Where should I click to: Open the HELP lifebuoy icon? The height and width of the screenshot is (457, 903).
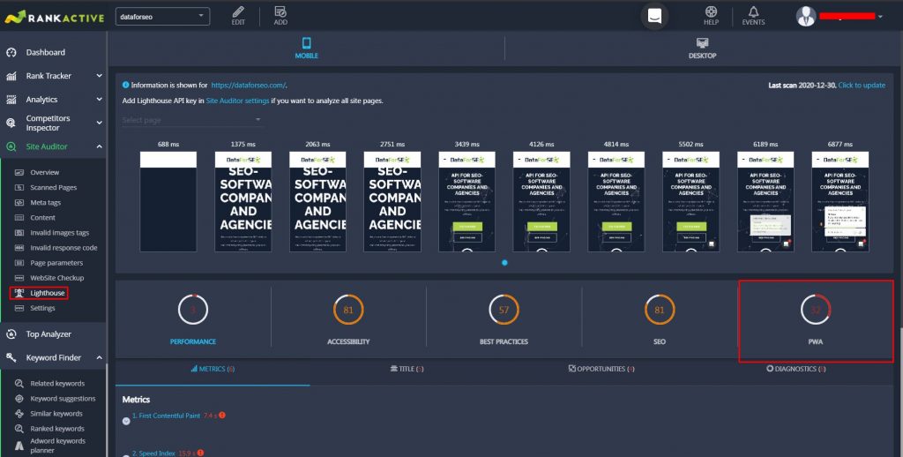coord(712,11)
